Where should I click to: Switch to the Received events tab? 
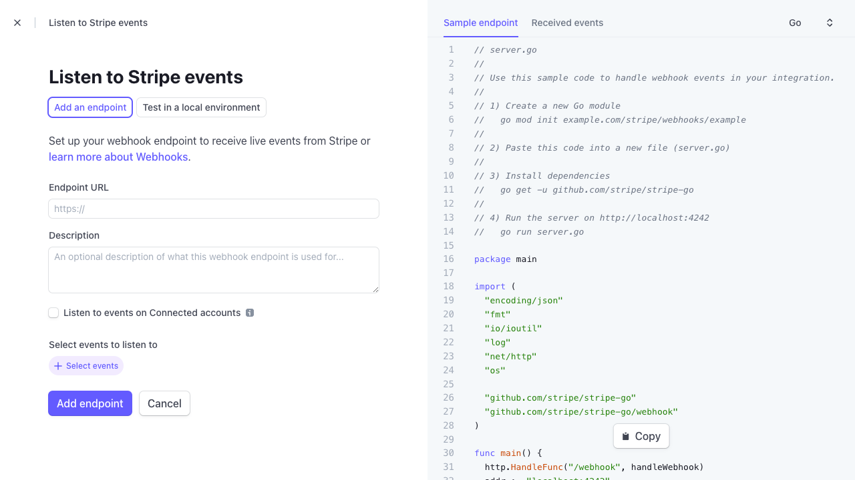pos(567,23)
